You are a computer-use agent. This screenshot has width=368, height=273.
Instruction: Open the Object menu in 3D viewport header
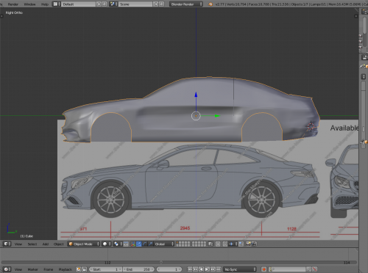[x=58, y=244]
